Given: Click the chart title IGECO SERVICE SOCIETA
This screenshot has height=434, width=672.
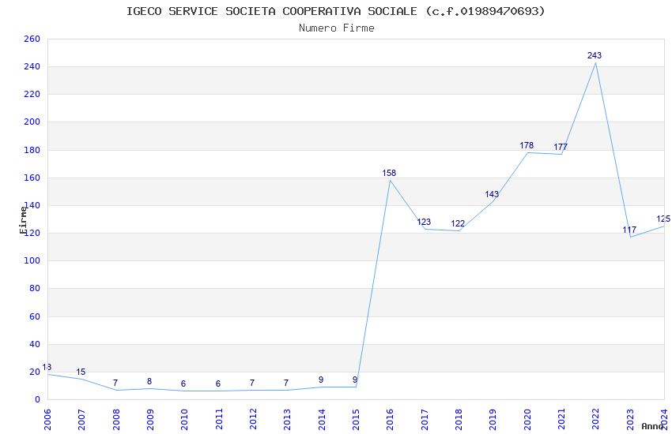Looking at the screenshot, I should pyautogui.click(x=336, y=11).
